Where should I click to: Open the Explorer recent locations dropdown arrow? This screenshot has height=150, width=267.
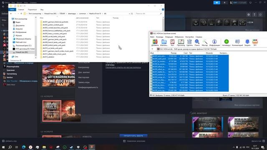[x=18, y=14]
